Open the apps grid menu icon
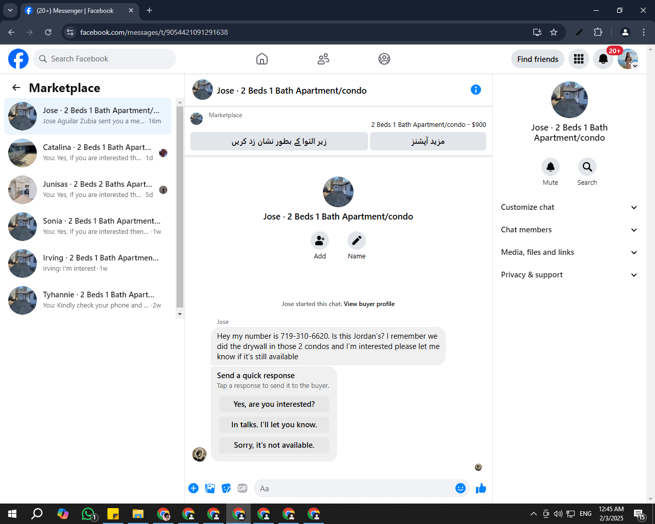This screenshot has height=524, width=655. pyautogui.click(x=579, y=59)
